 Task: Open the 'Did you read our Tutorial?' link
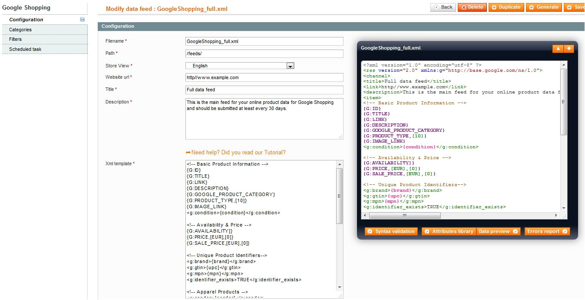pos(254,153)
